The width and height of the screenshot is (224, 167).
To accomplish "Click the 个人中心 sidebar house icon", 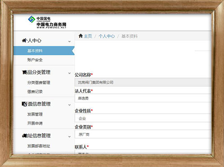I will pyautogui.click(x=24, y=40).
